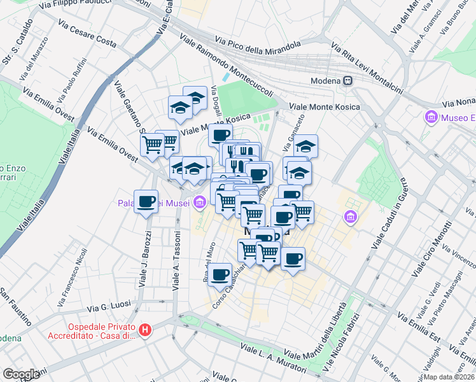Click the Modena station name label
This screenshot has width=476, height=382.
[325, 81]
